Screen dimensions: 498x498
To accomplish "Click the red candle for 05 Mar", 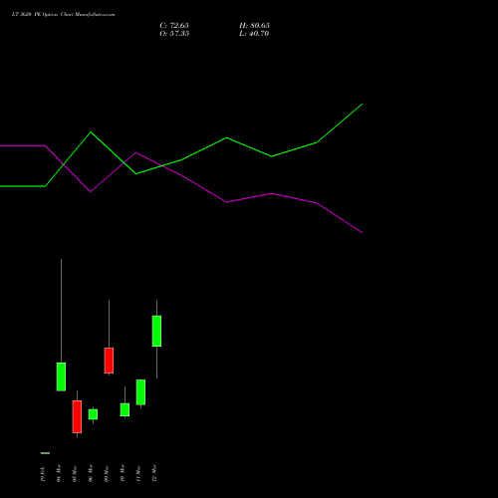I will [x=77, y=416].
